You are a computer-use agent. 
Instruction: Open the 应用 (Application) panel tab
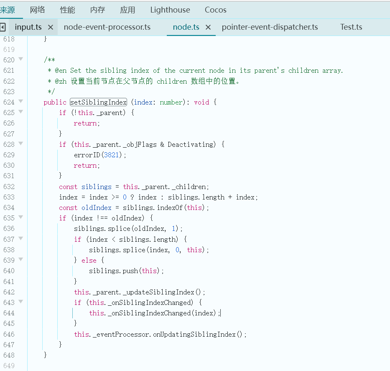tap(127, 10)
